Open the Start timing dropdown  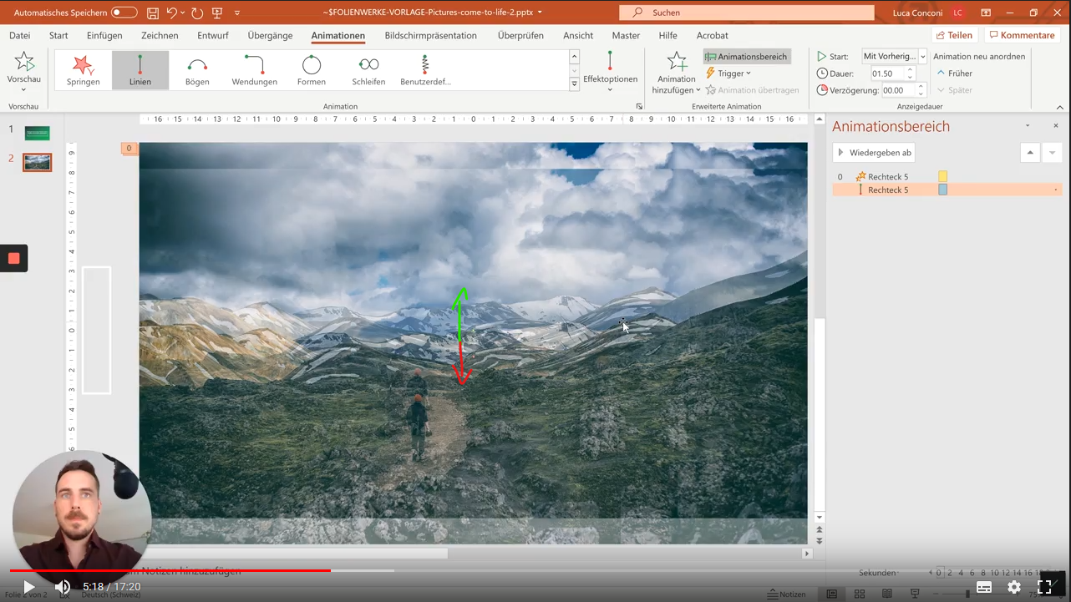tap(922, 57)
